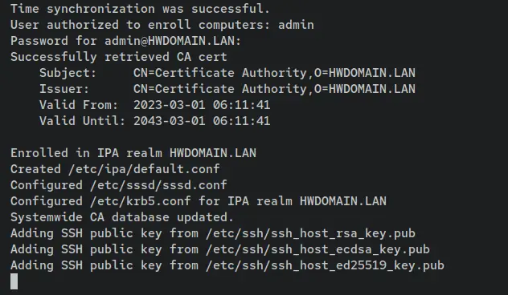Click the username 'admin' after enroll computers

pos(296,25)
